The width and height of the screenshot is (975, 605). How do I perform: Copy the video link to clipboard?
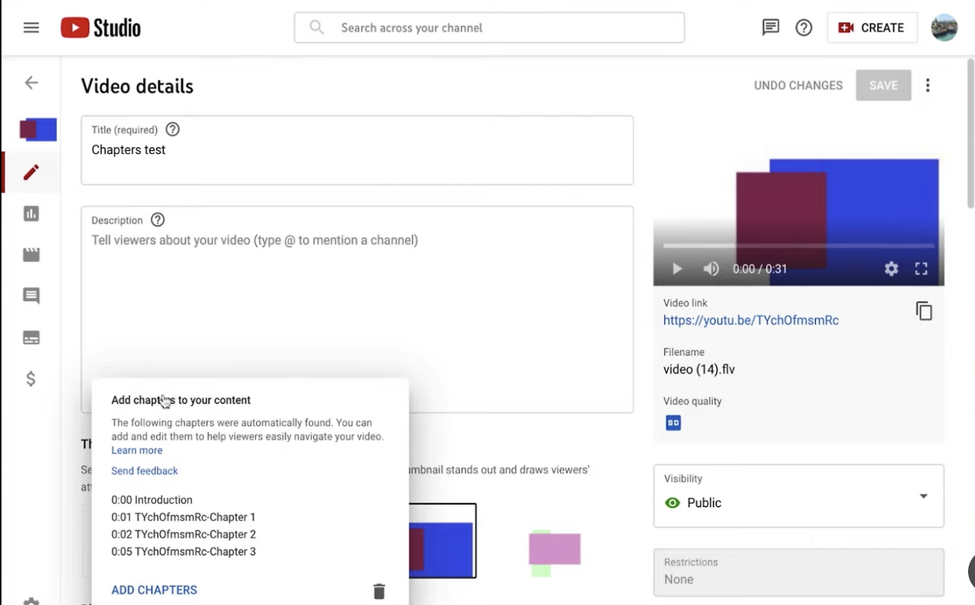pyautogui.click(x=924, y=311)
